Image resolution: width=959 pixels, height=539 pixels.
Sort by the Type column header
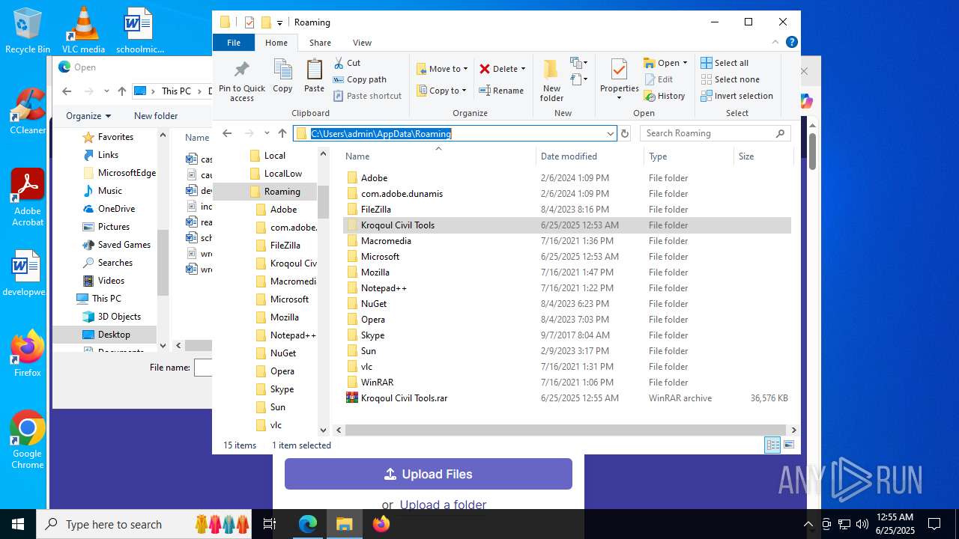(x=689, y=156)
